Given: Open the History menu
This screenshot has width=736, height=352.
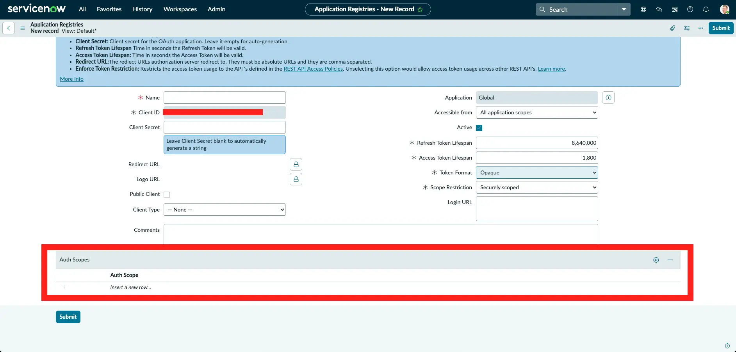Looking at the screenshot, I should click(142, 9).
